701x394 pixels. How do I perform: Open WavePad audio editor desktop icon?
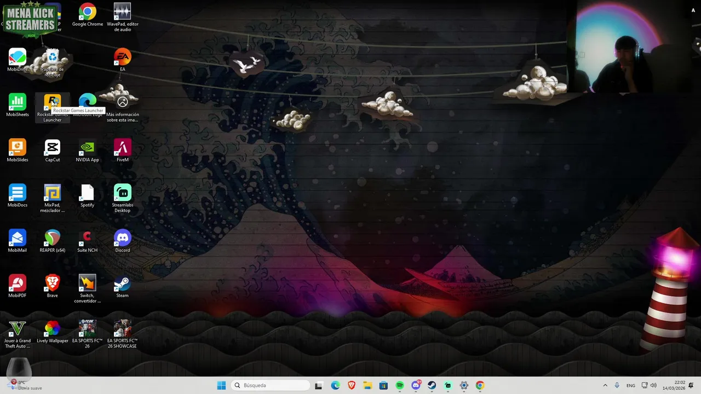(123, 17)
